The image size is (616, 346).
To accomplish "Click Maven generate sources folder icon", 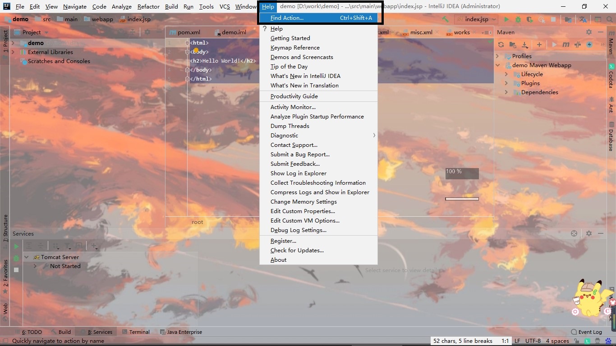I will (513, 45).
